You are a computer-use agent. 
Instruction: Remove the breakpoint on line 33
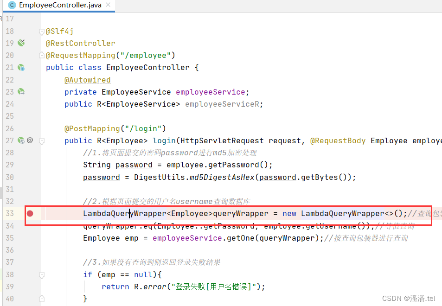pos(30,213)
